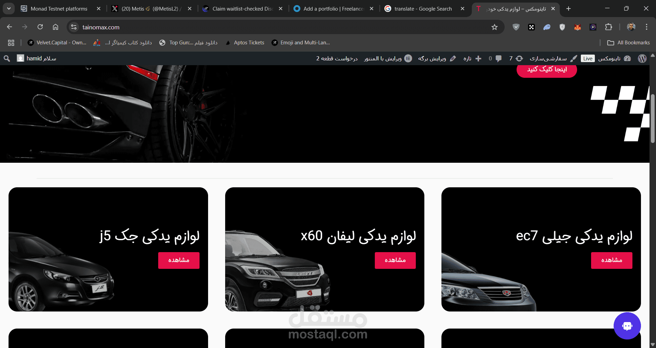This screenshot has width=656, height=348.
Task: Click the JAC j5 car image
Action: 61,272
